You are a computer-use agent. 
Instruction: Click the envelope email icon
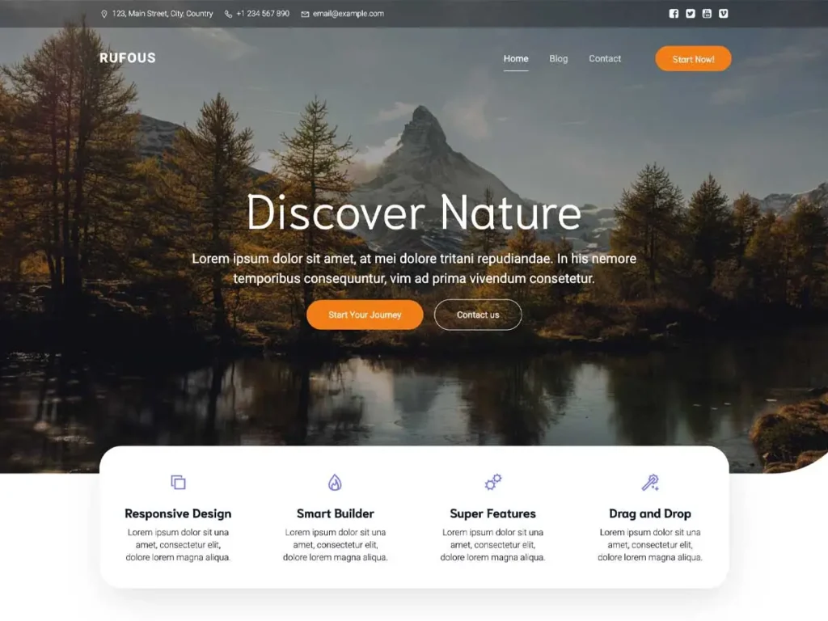[305, 14]
